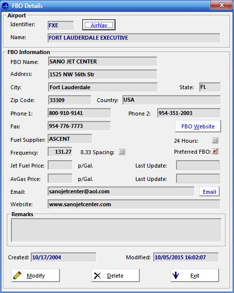
Task: Open the FBO Website button
Action: [x=198, y=126]
